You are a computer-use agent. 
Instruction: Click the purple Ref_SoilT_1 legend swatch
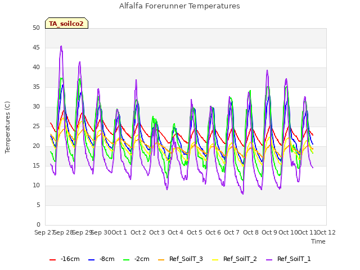click(x=269, y=260)
